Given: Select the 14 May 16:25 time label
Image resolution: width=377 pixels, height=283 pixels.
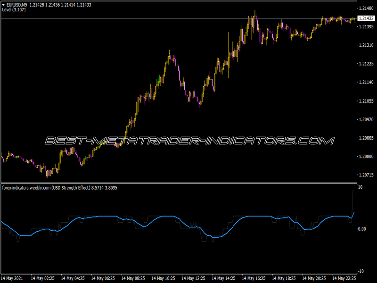Looking at the screenshot, I should point(254,278).
